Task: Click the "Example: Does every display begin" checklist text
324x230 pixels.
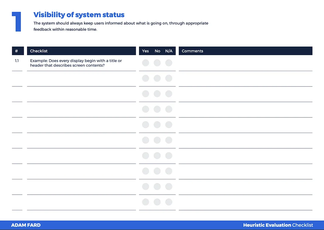Action: click(76, 63)
